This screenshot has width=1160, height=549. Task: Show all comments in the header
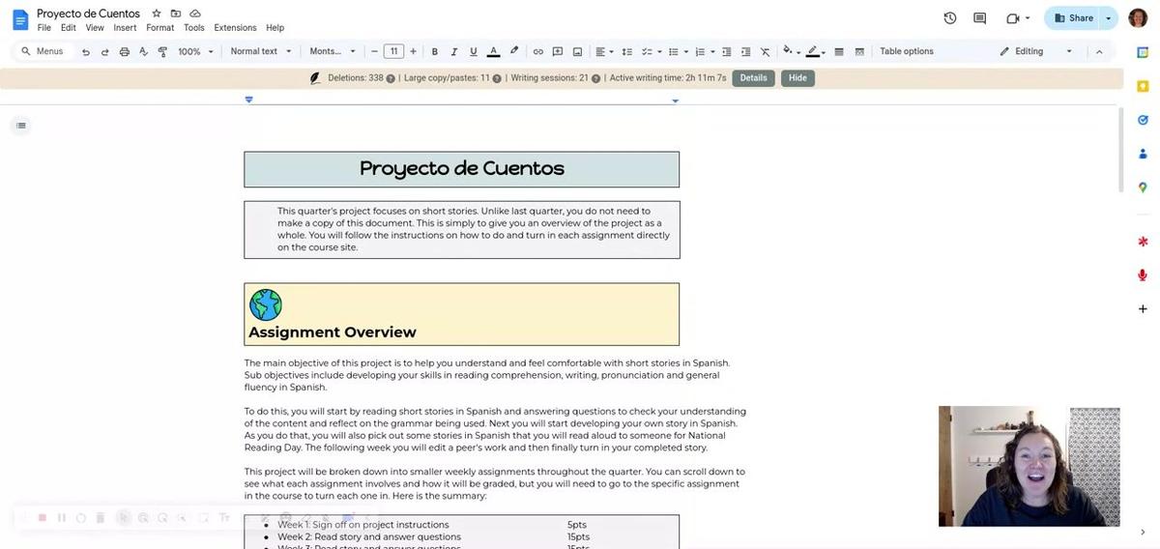click(x=980, y=18)
